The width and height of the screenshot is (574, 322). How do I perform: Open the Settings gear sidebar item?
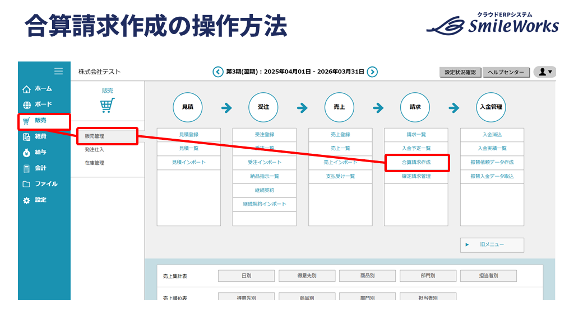37,200
